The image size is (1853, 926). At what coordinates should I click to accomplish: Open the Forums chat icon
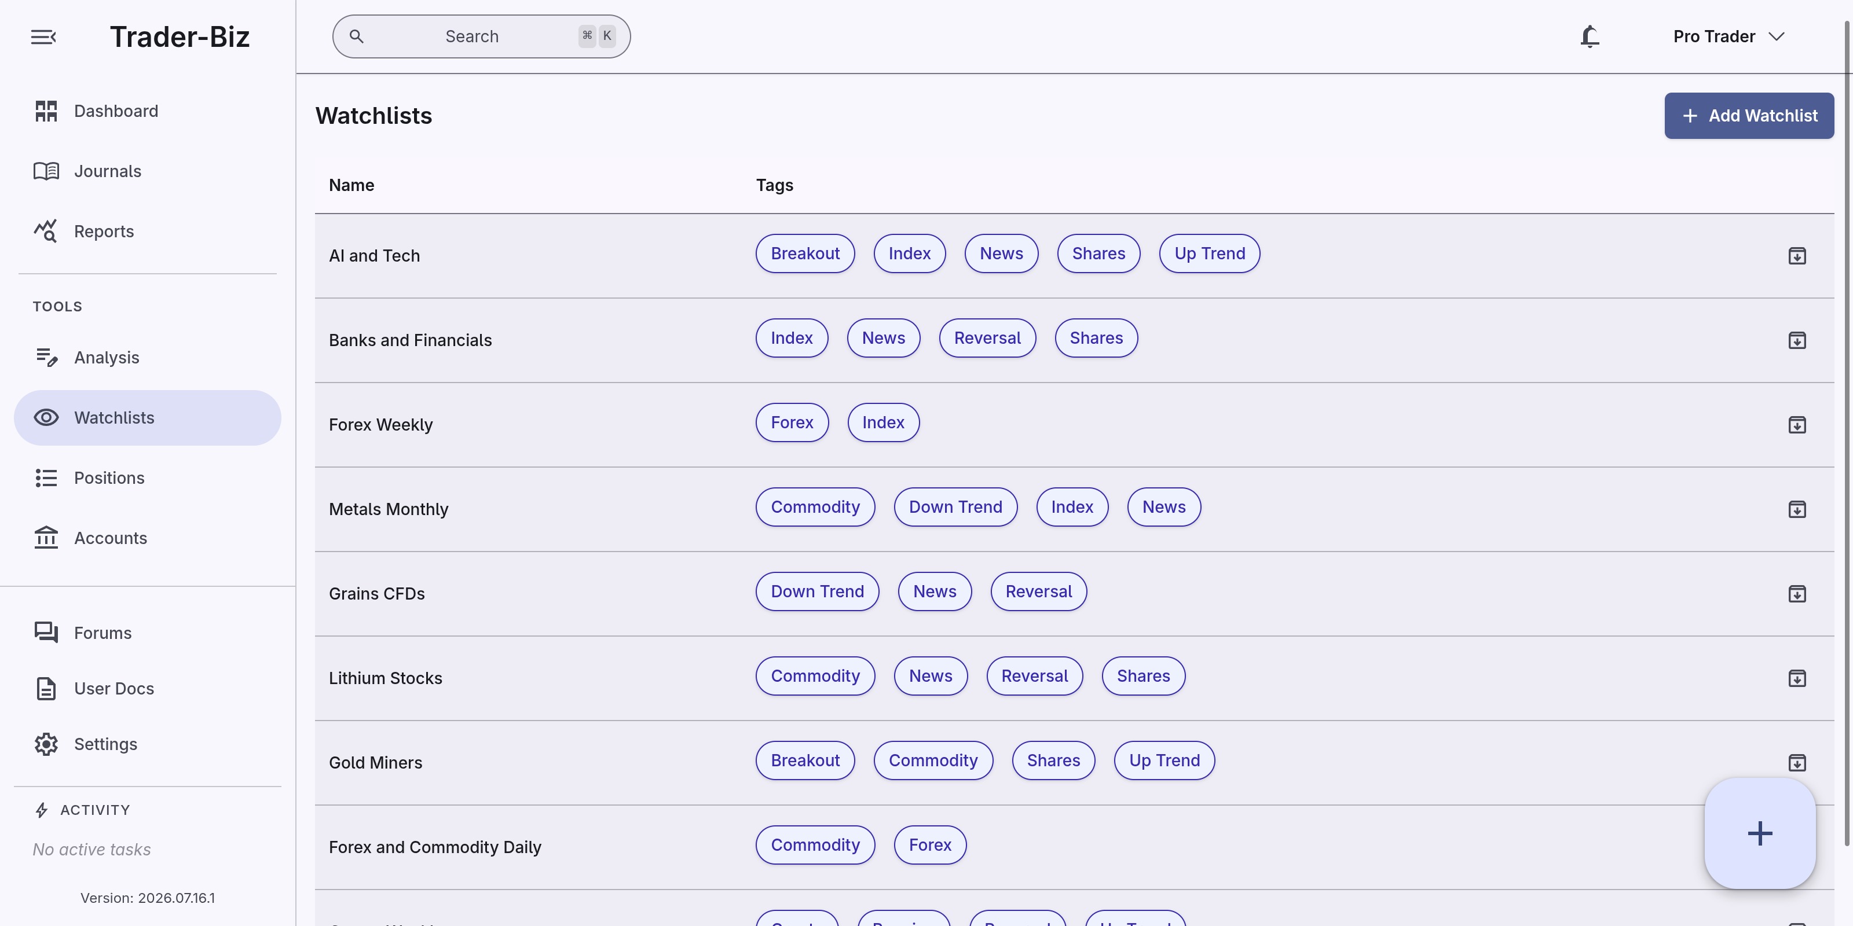(46, 633)
